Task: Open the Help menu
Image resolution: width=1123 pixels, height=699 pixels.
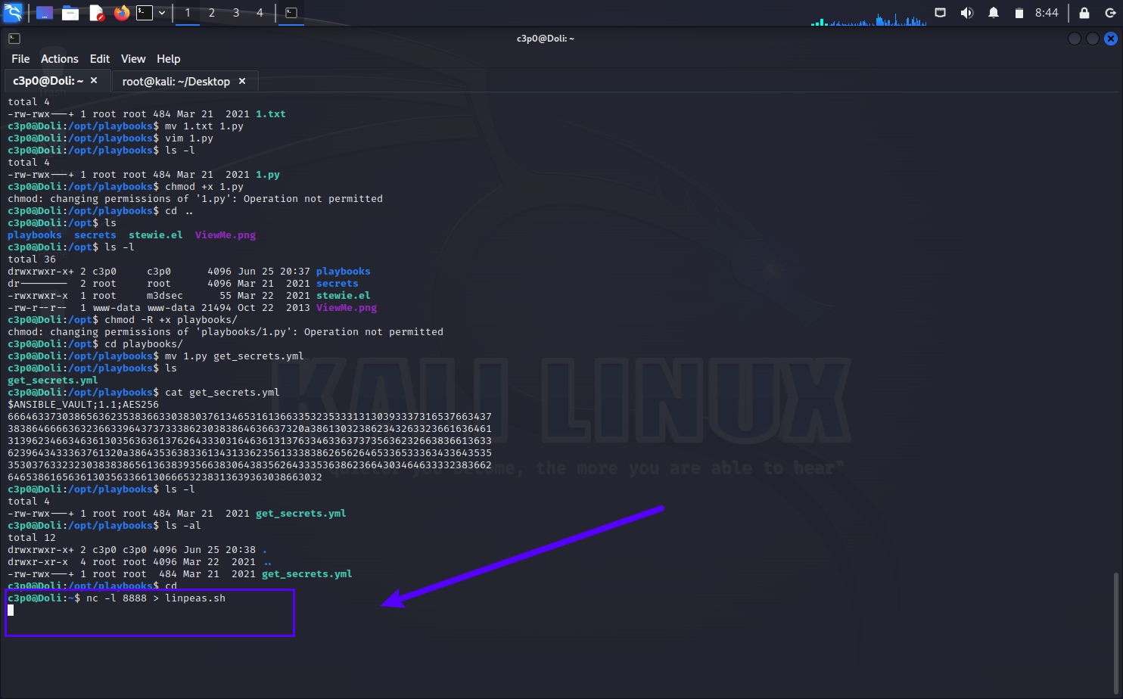Action: pyautogui.click(x=169, y=59)
